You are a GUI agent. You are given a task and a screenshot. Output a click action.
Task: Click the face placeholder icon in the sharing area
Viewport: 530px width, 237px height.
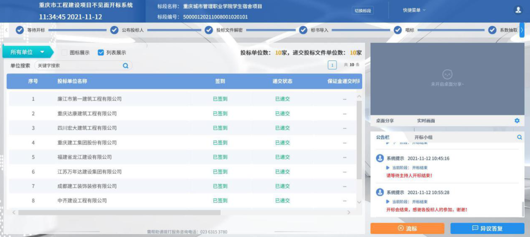(447, 74)
